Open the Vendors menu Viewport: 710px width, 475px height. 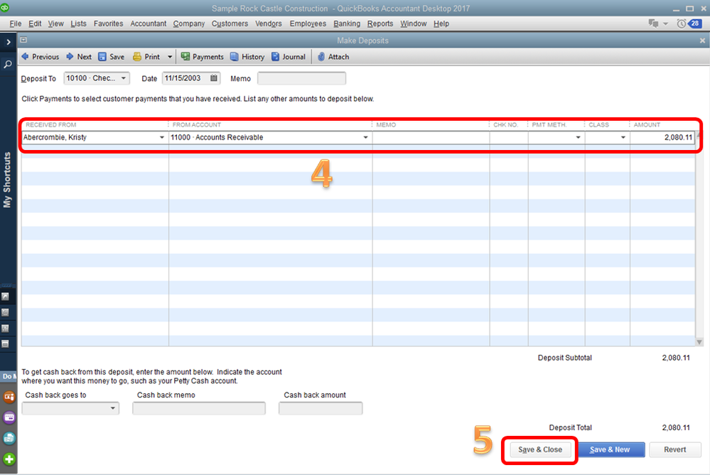click(268, 23)
